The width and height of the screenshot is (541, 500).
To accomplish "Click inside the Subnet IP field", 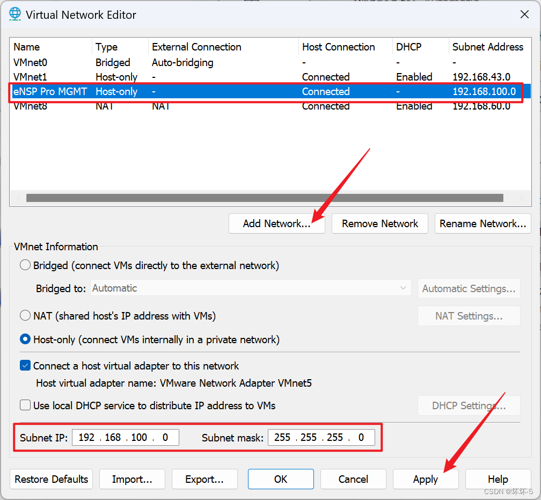I will 125,437.
